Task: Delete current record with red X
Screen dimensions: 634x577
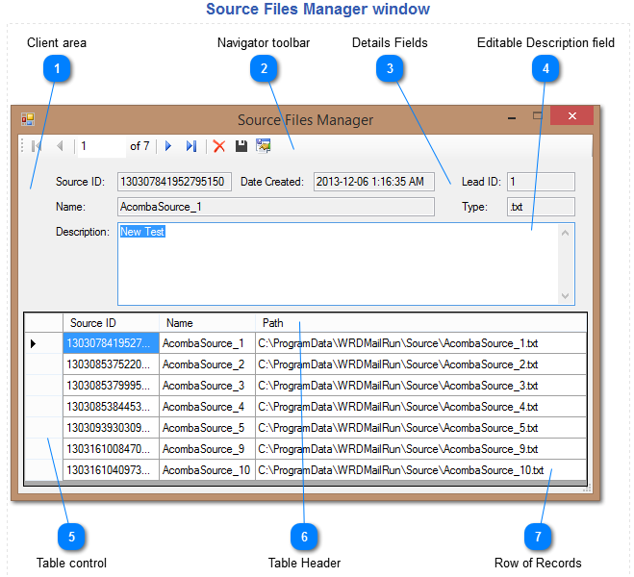Action: tap(219, 146)
